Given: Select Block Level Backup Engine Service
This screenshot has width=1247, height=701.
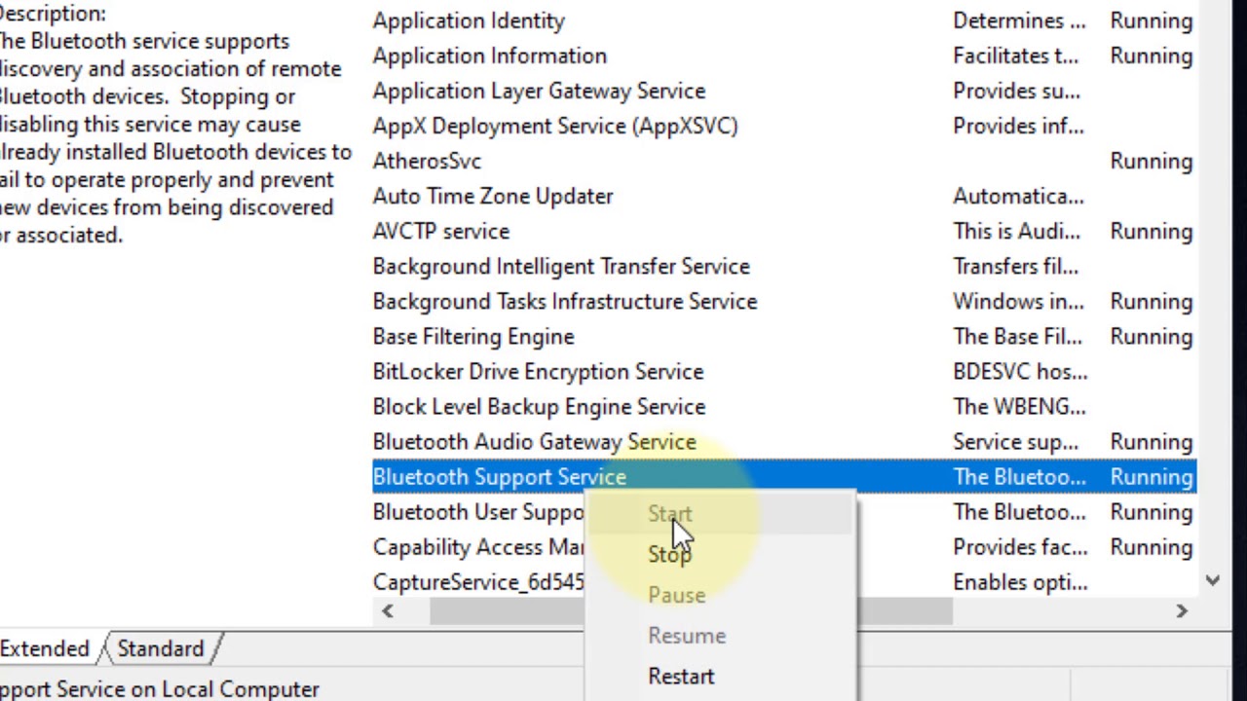Looking at the screenshot, I should pyautogui.click(x=784, y=406).
